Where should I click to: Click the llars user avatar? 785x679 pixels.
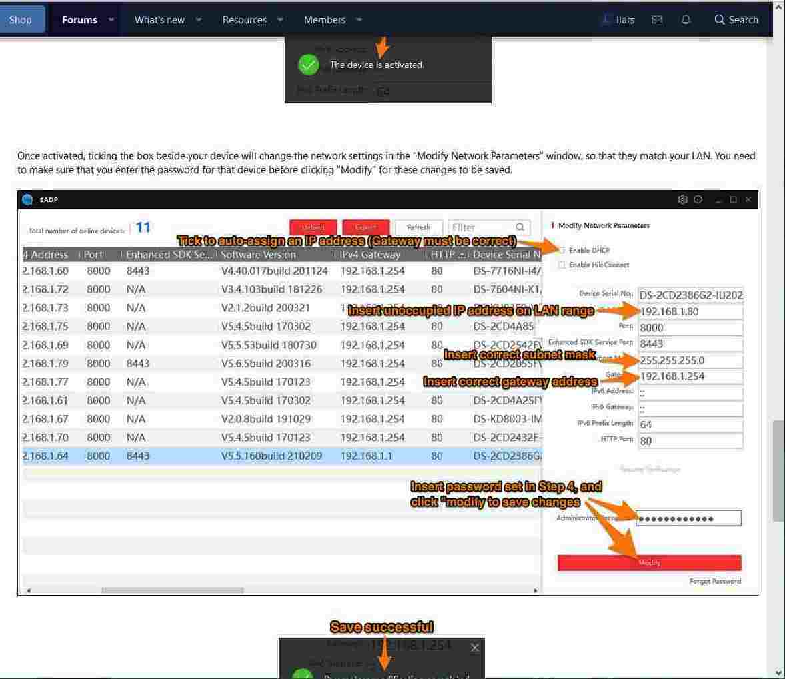click(606, 20)
